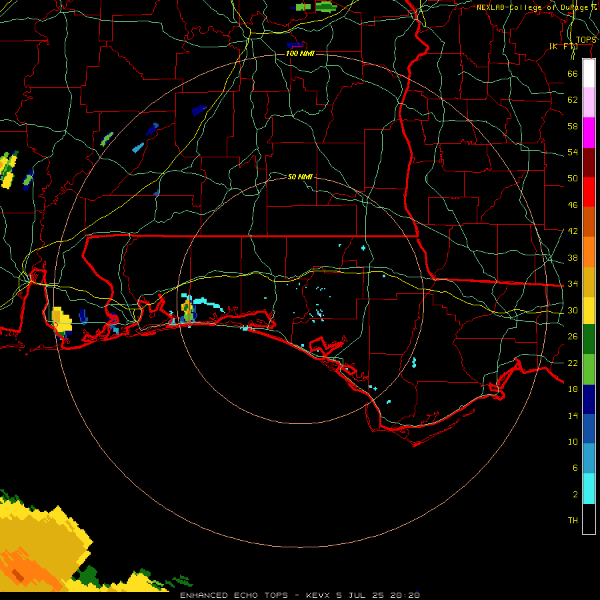Select the orange legend color block
The image size is (600, 600).
589,252
